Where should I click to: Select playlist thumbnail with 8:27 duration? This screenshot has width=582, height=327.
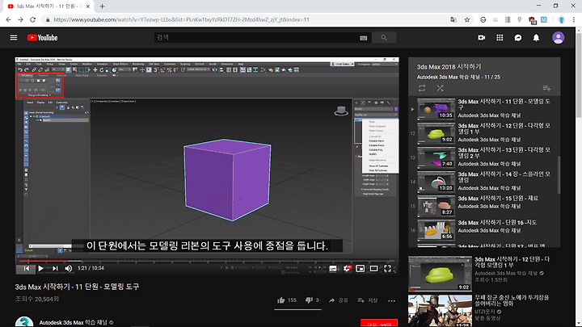[436, 206]
